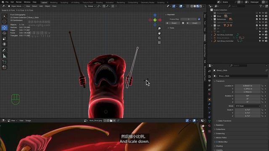The height and width of the screenshot is (151, 269).
Task: Select the Measure tool in viewport toolbar
Action: (x=5, y=56)
